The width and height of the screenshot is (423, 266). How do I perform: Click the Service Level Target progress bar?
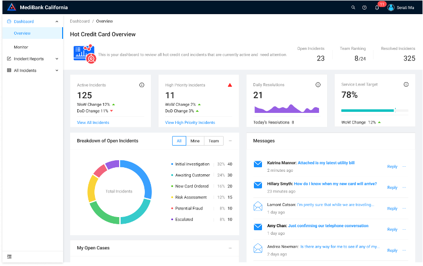(367, 110)
